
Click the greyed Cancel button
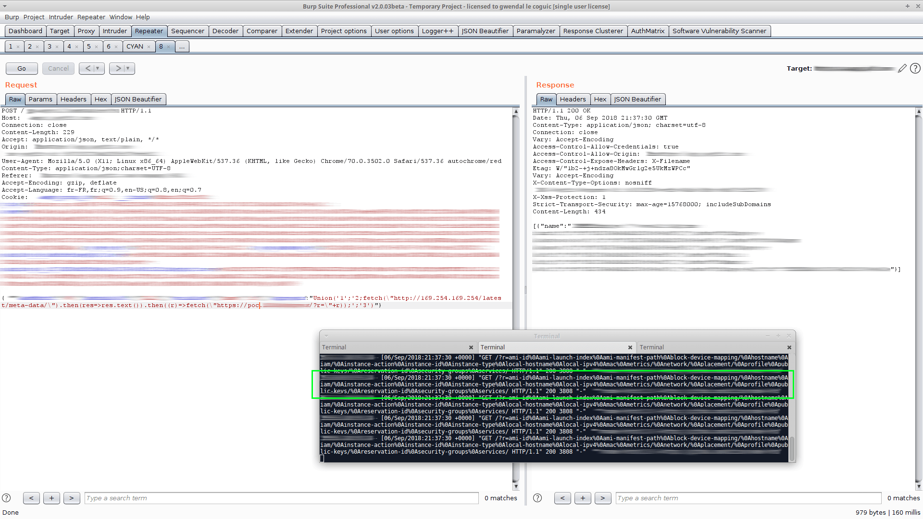click(x=58, y=68)
